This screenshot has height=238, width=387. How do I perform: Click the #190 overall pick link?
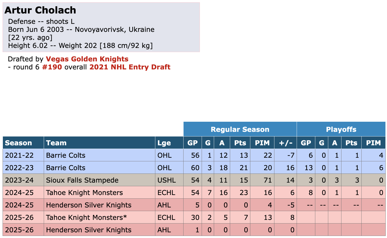[x=52, y=67]
